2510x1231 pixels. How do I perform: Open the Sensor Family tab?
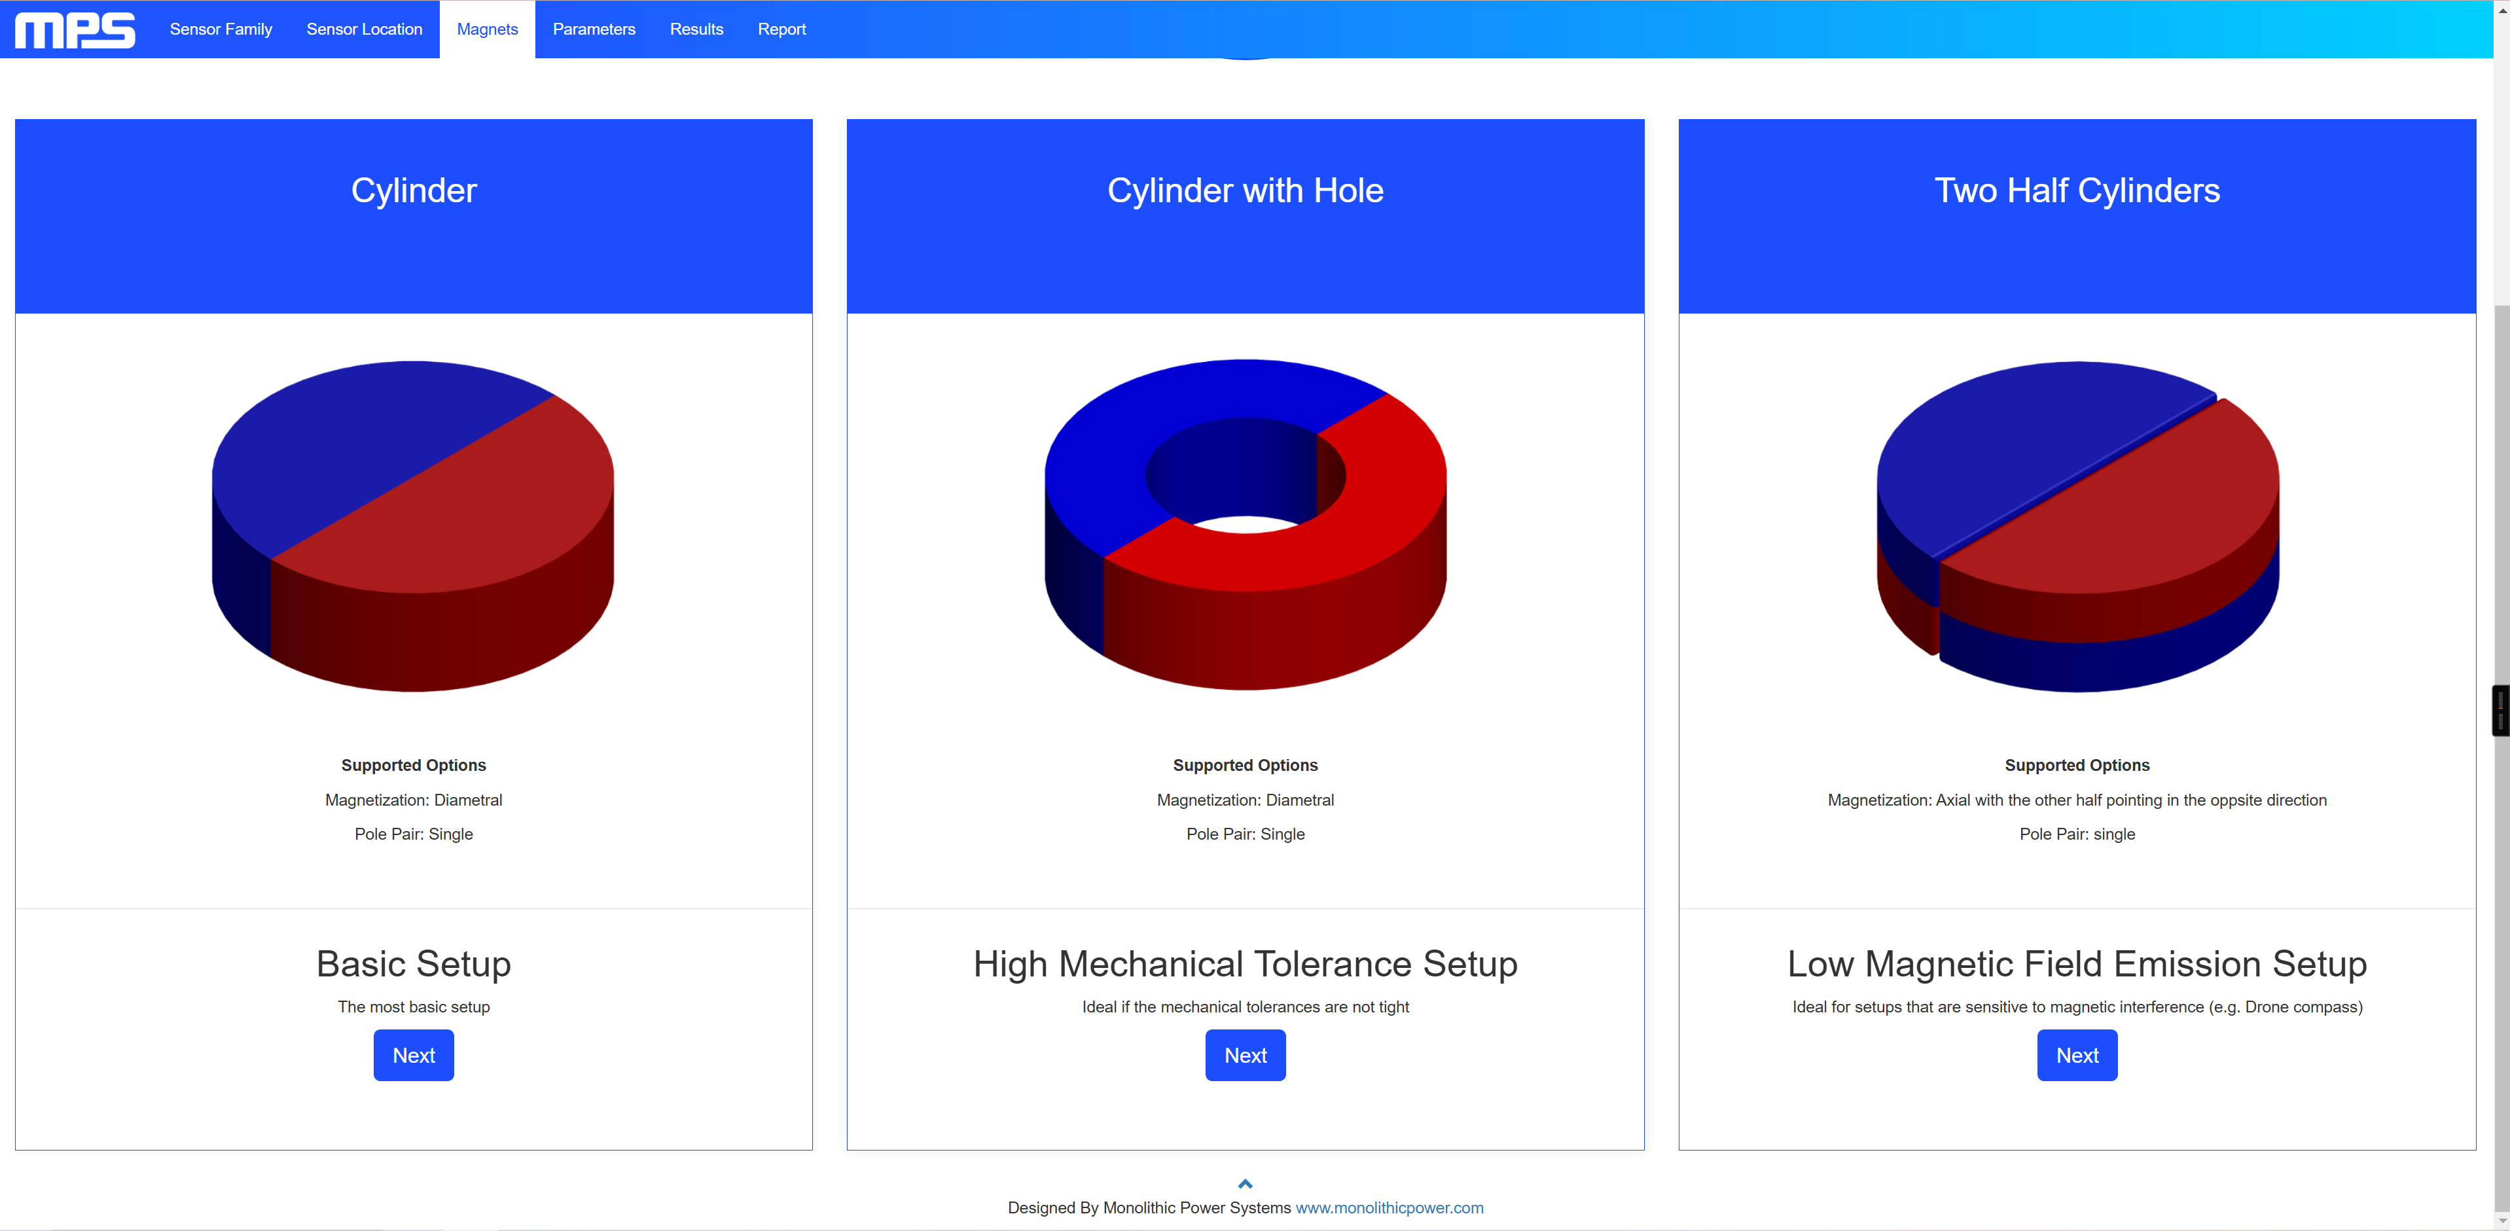click(x=220, y=29)
